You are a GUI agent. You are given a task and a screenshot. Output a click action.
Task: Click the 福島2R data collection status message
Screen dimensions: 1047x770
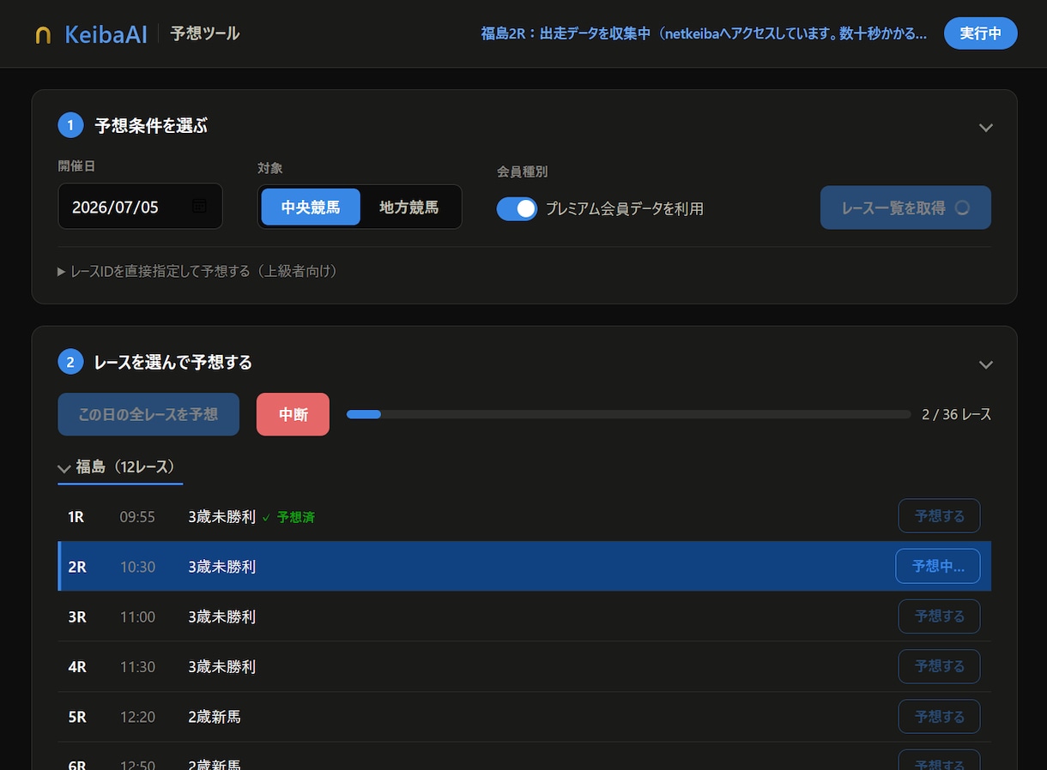point(704,33)
